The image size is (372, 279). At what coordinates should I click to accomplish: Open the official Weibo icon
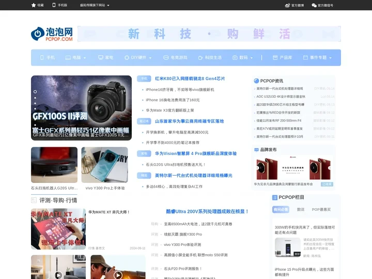287,5
